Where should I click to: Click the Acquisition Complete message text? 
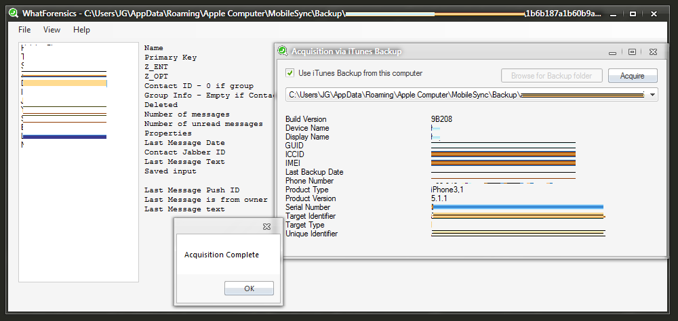tap(222, 255)
